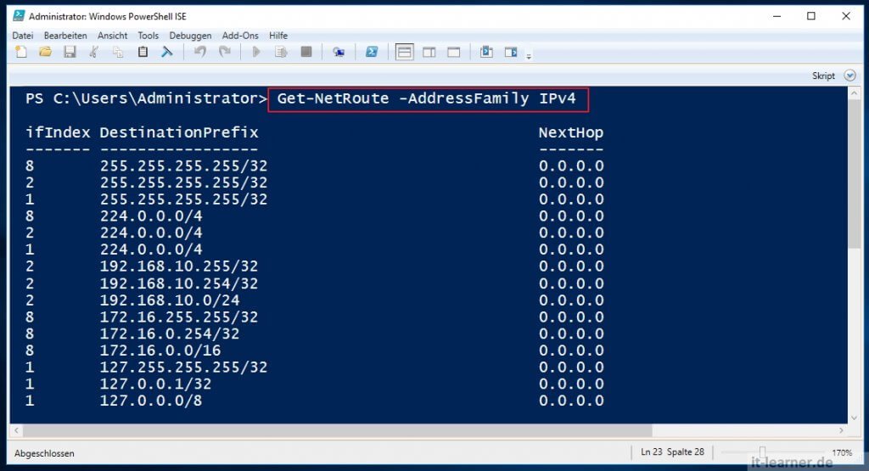869x471 pixels.
Task: Show script pane on right layout
Action: pos(429,52)
